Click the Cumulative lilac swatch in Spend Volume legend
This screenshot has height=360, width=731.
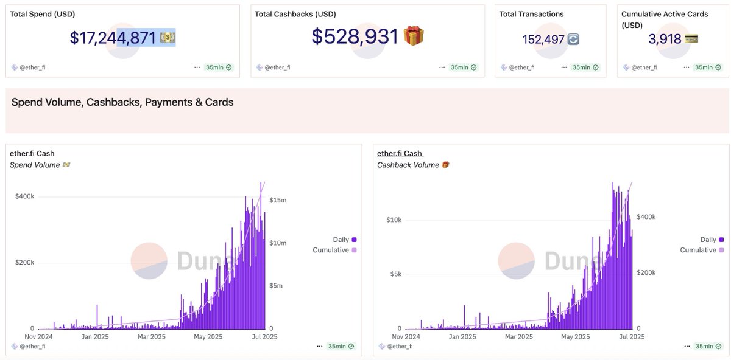(x=354, y=250)
